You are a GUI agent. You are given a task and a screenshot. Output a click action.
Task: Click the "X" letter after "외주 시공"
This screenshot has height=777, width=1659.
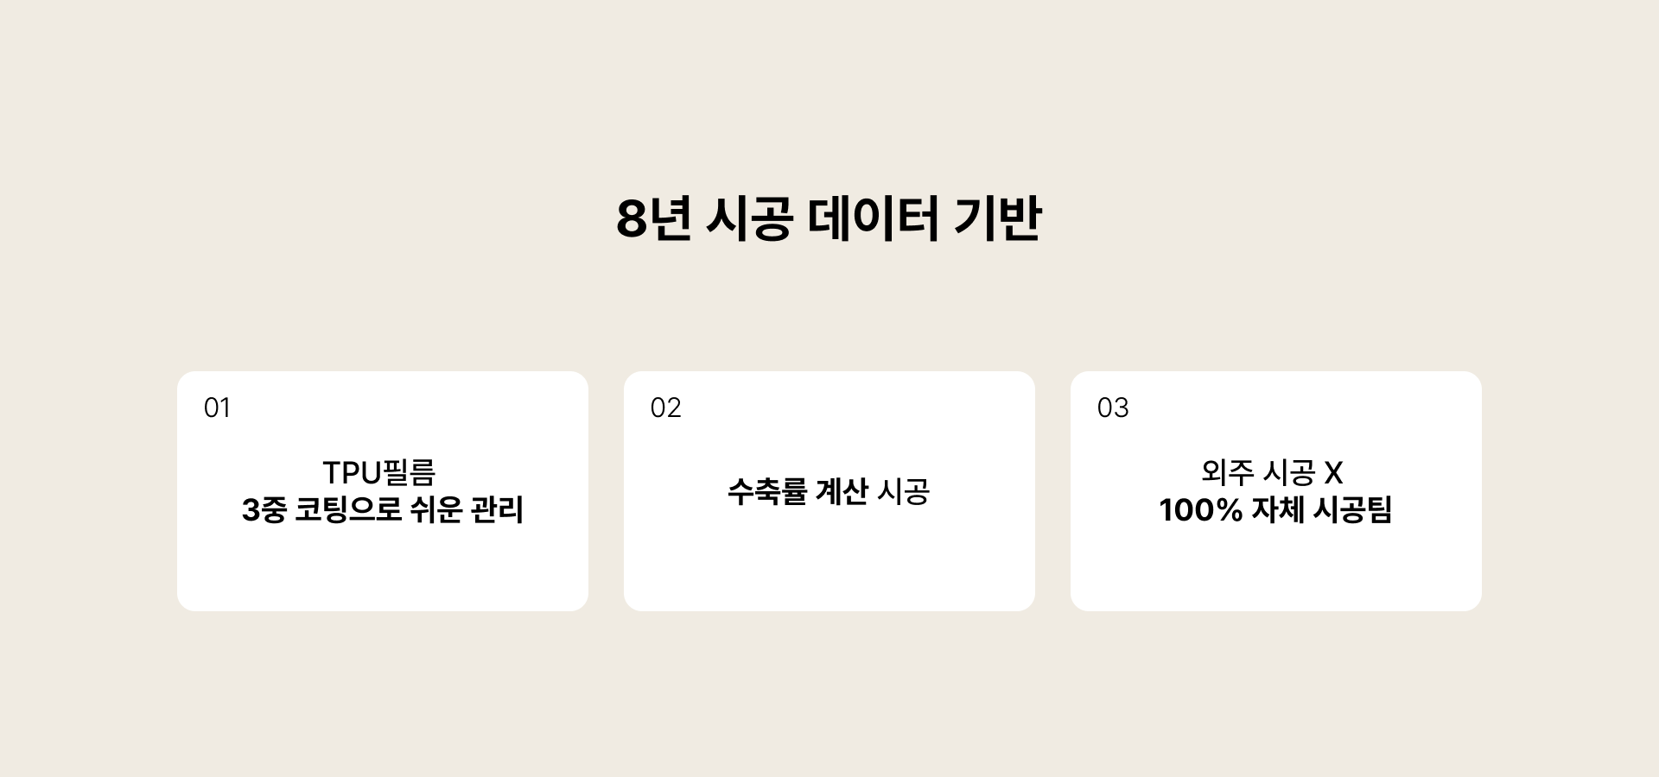[x=1333, y=472]
